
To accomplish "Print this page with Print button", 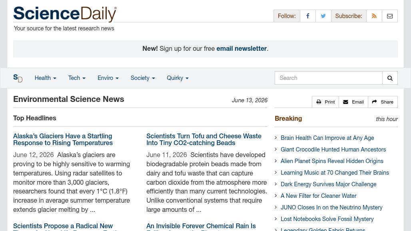I will pyautogui.click(x=325, y=102).
